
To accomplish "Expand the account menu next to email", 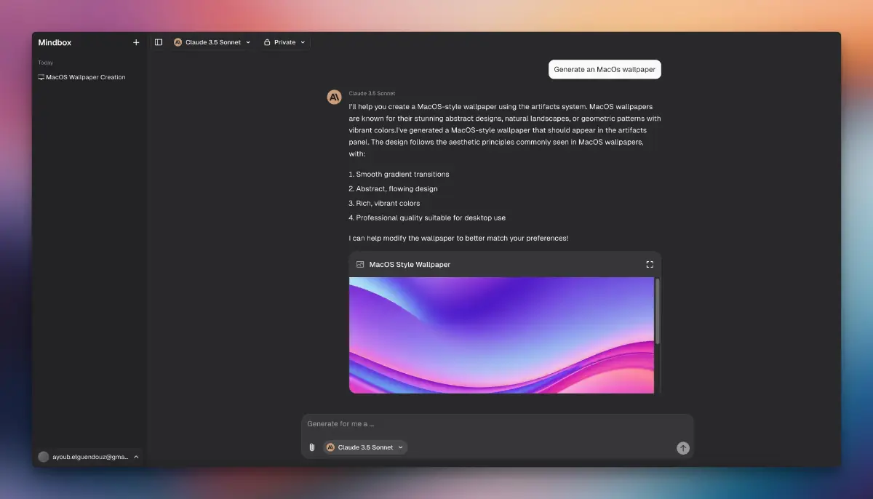I will tap(136, 457).
